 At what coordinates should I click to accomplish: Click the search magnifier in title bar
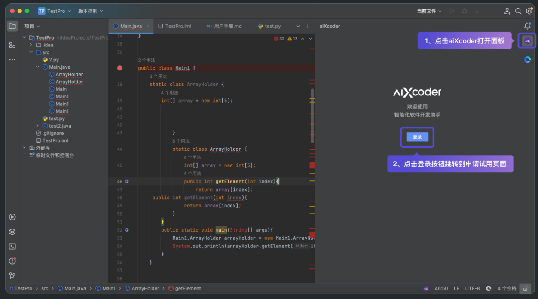click(x=518, y=11)
